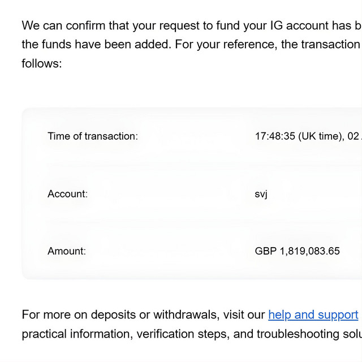Click the words 'request to fund'
This screenshot has width=362, height=362.
click(x=197, y=25)
